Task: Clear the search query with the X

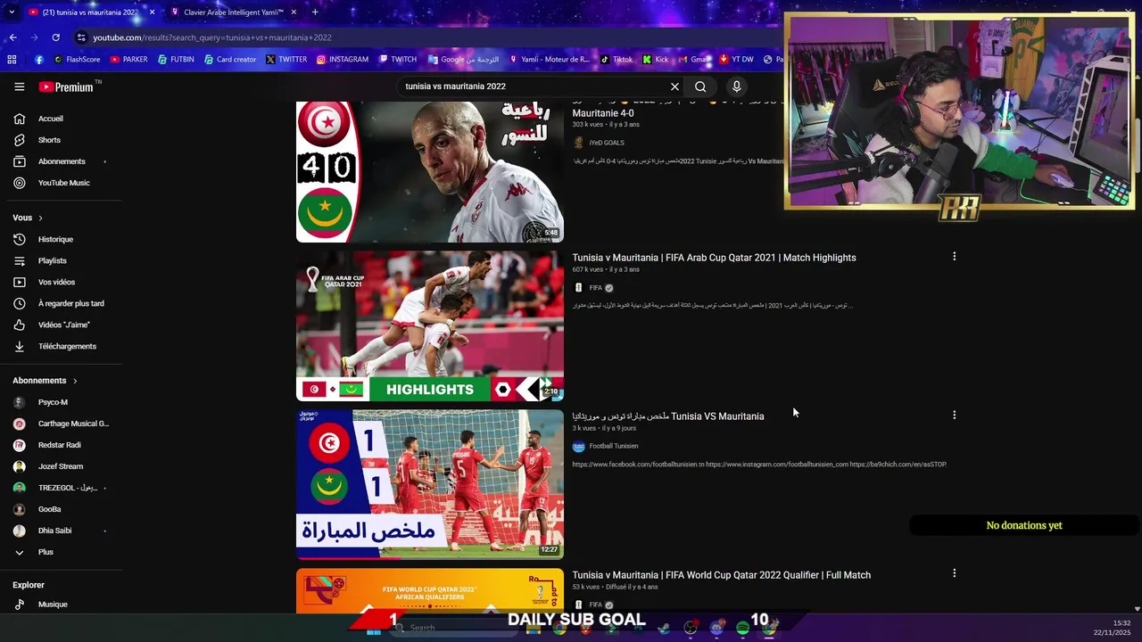Action: pos(674,86)
